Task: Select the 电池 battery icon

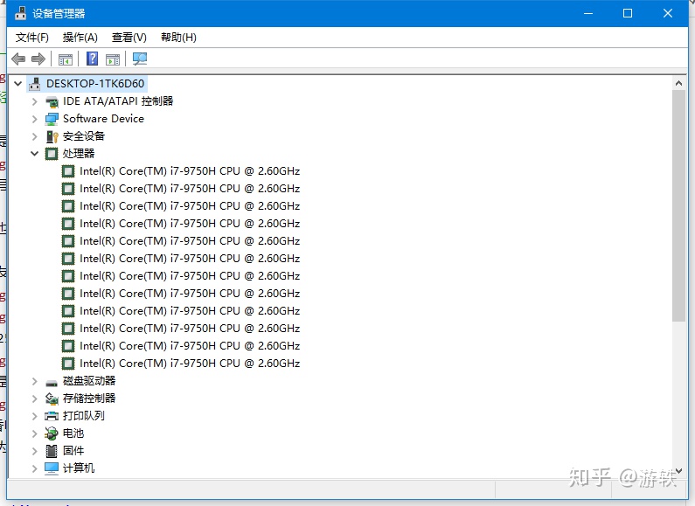Action: pos(52,433)
